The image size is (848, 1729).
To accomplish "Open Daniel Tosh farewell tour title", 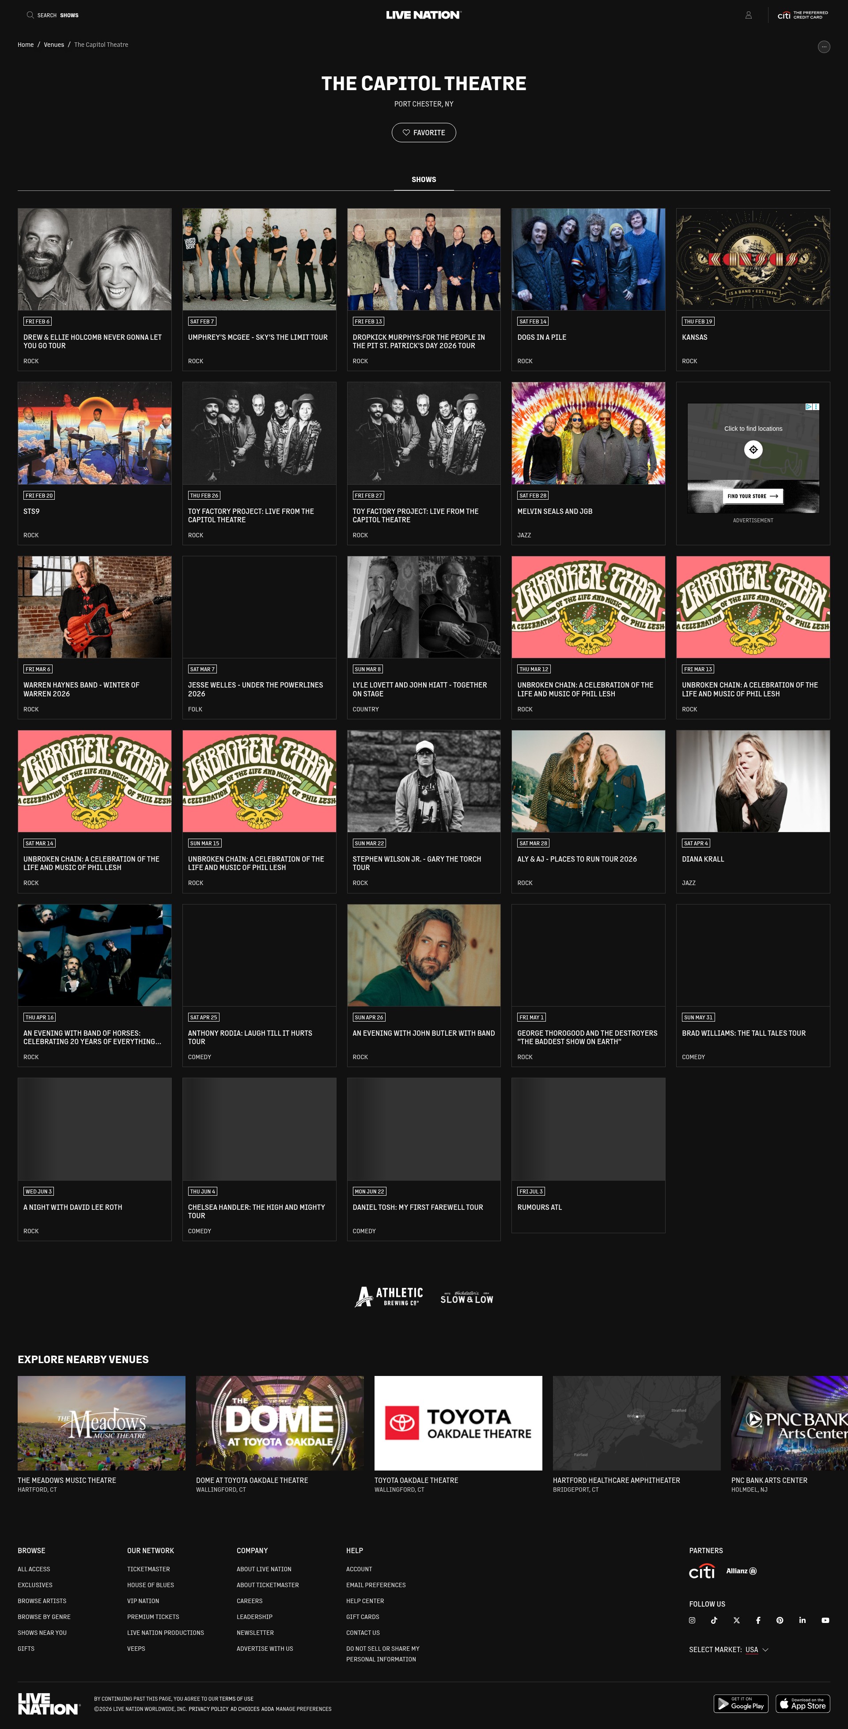I will pos(417,1208).
